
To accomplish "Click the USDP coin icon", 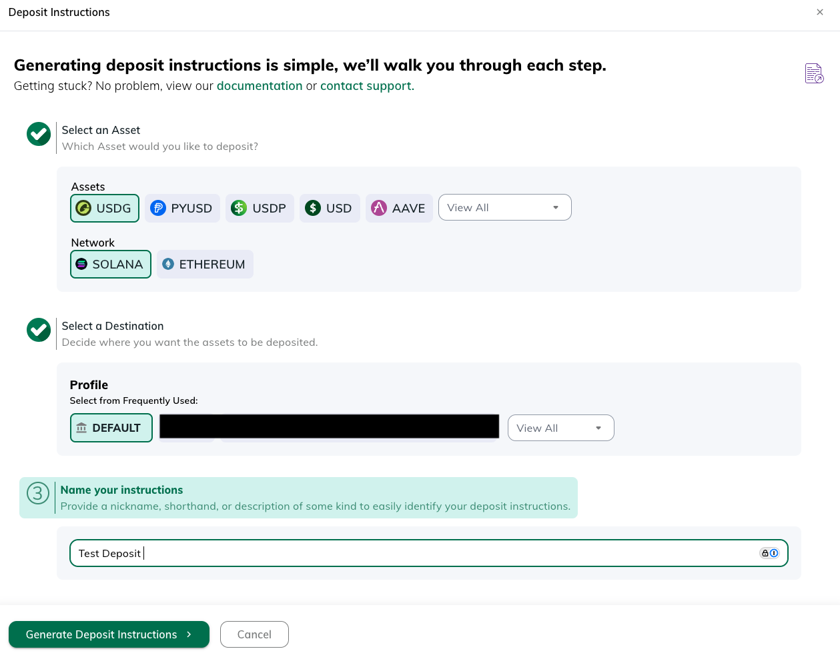I will (239, 208).
